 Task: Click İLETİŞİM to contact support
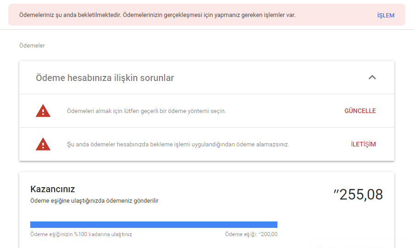point(363,144)
